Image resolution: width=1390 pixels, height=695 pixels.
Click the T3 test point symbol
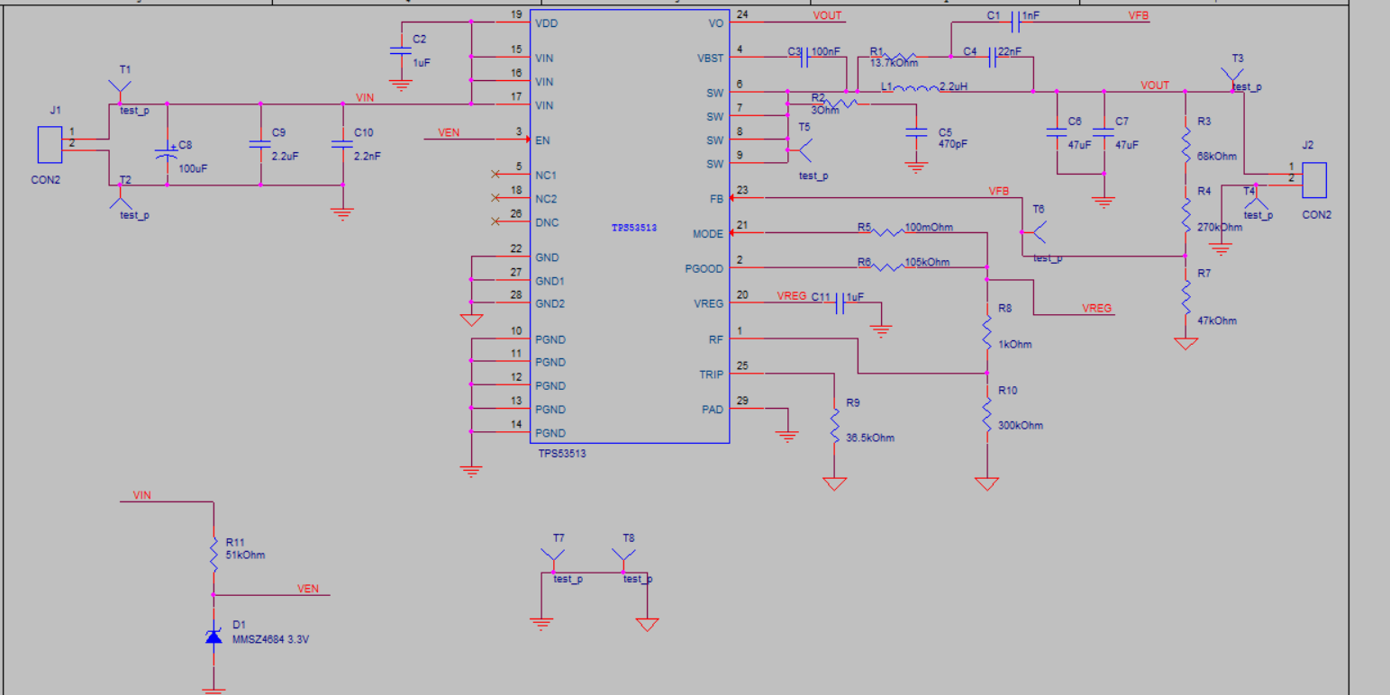click(x=1232, y=79)
